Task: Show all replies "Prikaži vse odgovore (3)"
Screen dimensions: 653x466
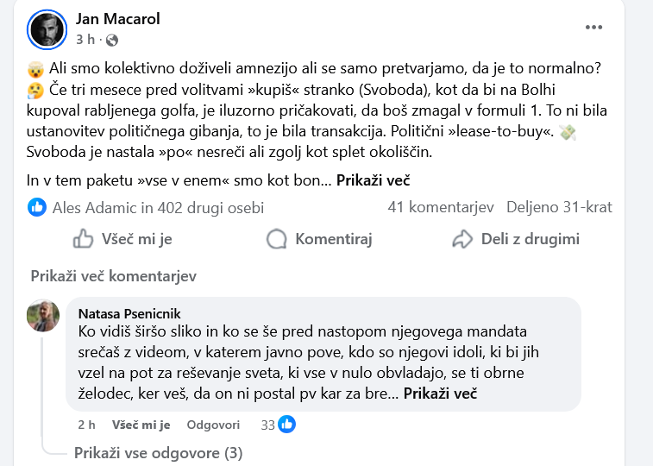Action: click(x=158, y=453)
